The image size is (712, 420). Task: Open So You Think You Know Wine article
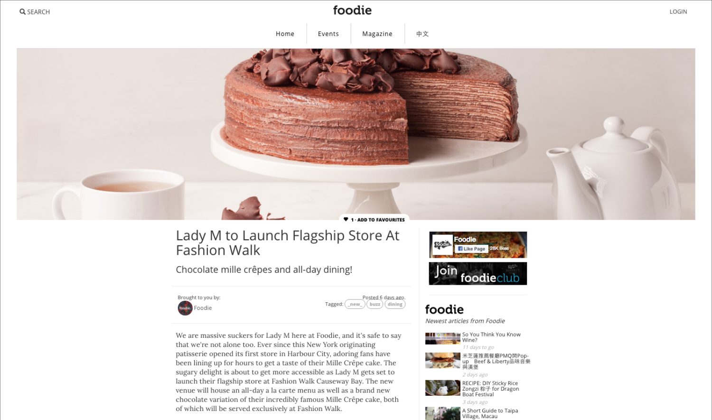click(491, 337)
